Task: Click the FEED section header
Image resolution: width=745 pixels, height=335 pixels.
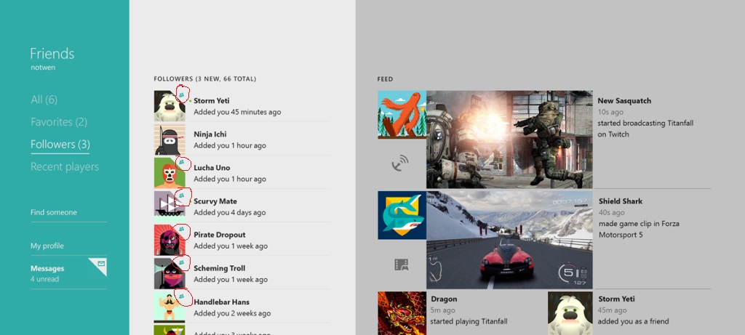Action: click(385, 79)
